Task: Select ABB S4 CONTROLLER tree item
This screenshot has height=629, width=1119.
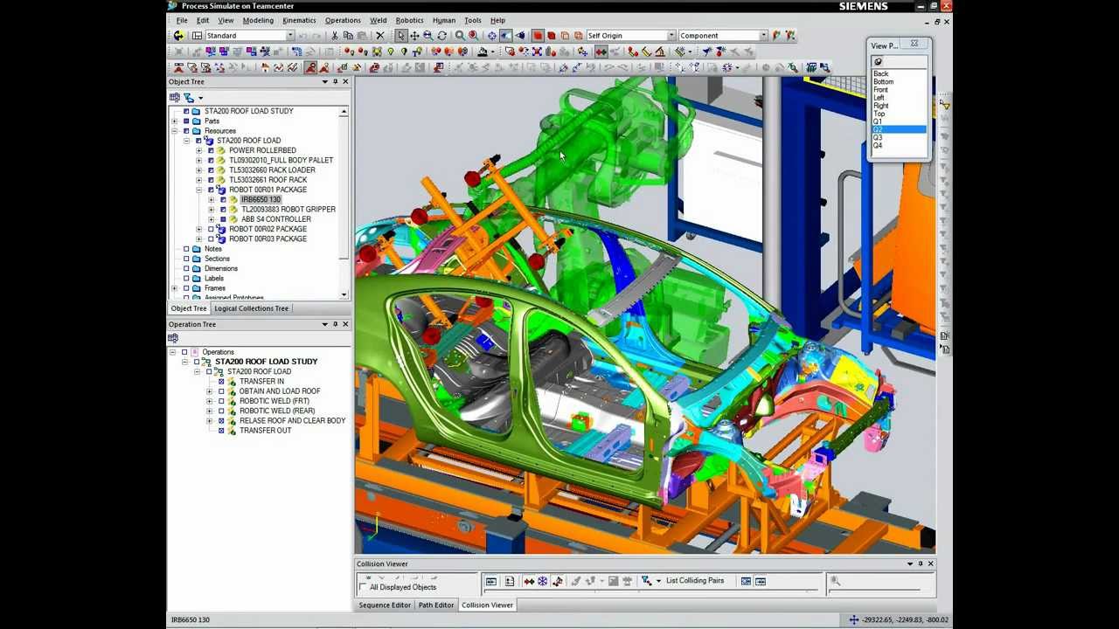Action: (276, 219)
